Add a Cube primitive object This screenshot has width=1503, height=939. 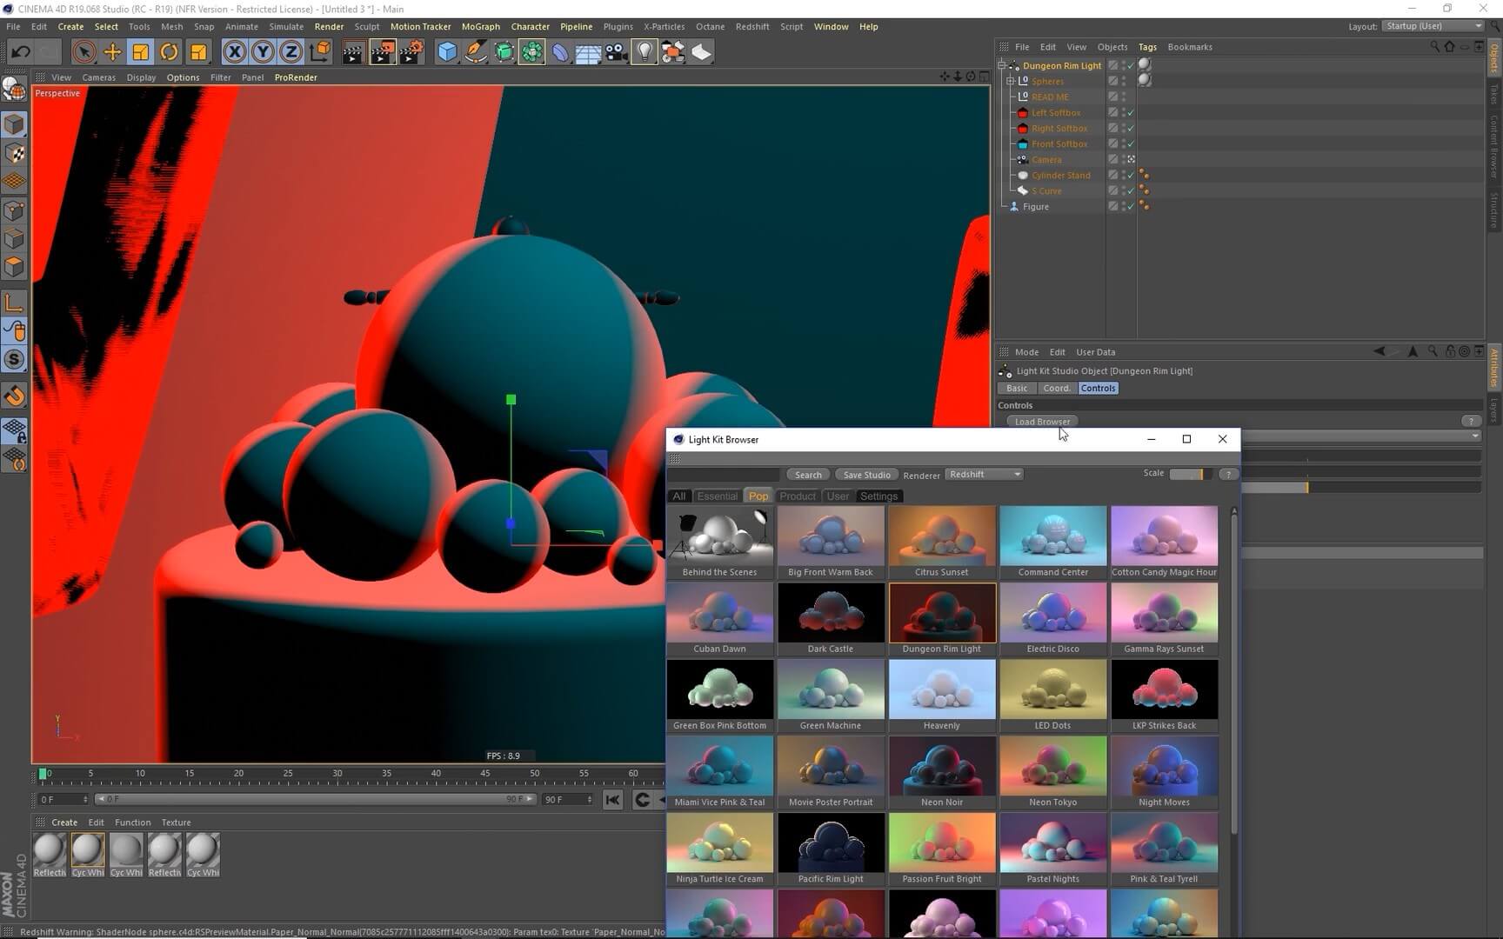tap(447, 52)
